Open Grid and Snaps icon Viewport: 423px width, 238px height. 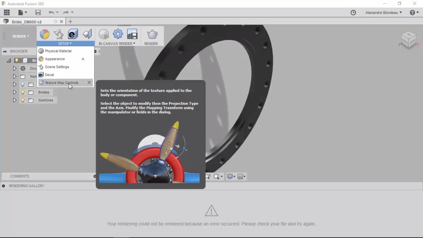[x=240, y=177]
